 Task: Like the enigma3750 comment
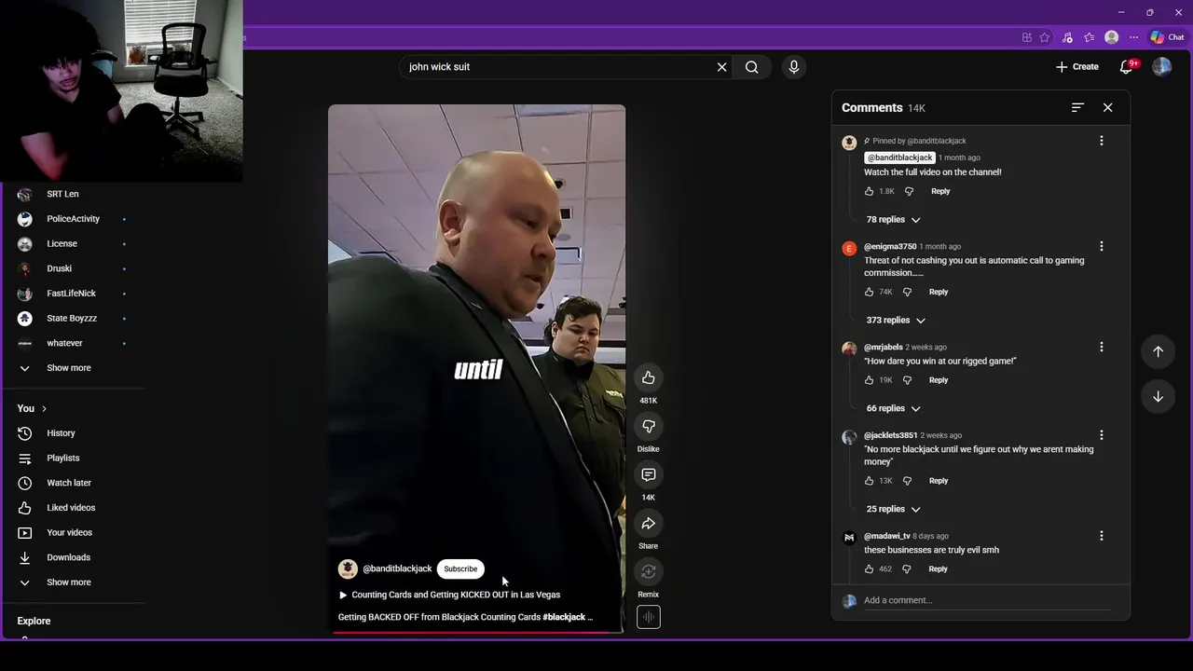[869, 292]
